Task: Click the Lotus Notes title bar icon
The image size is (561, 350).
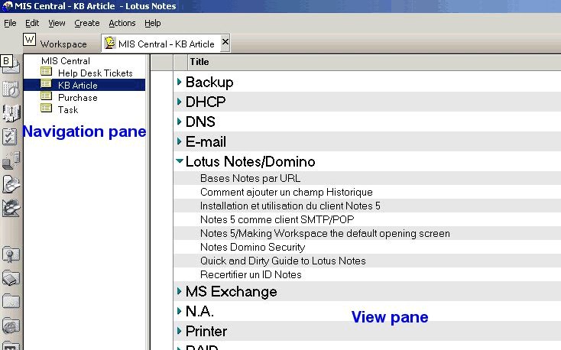Action: 7,6
